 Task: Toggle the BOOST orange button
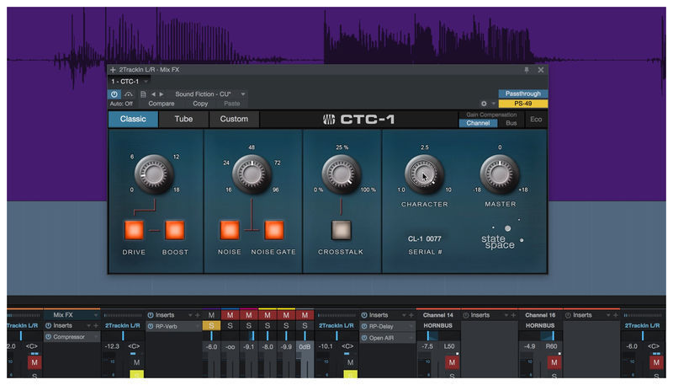pos(175,230)
